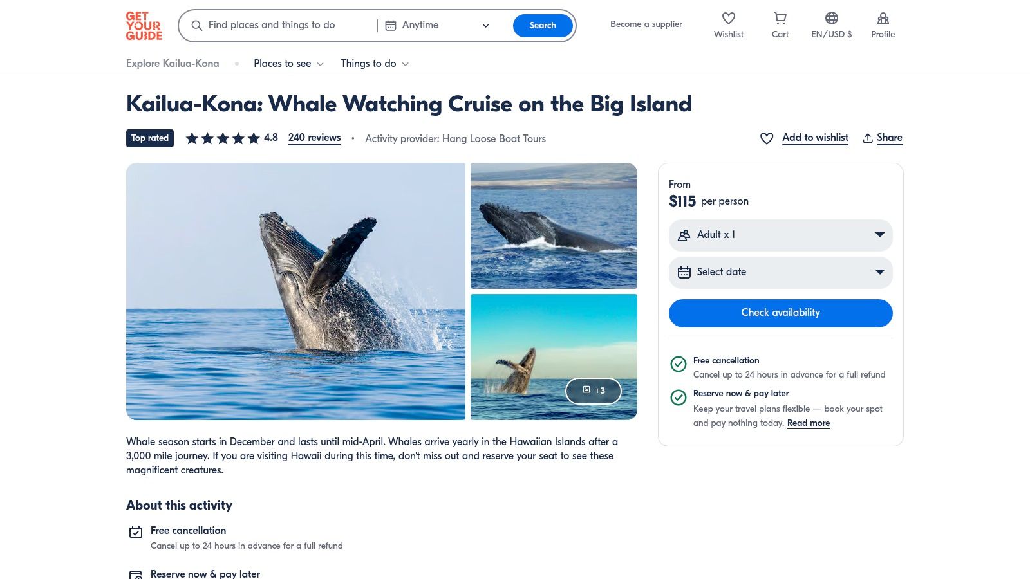Open the Things to do menu

click(369, 63)
